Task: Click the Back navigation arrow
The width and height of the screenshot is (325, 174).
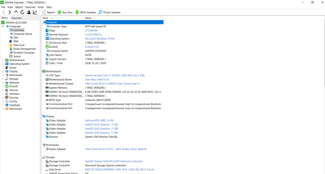Action: [4, 12]
